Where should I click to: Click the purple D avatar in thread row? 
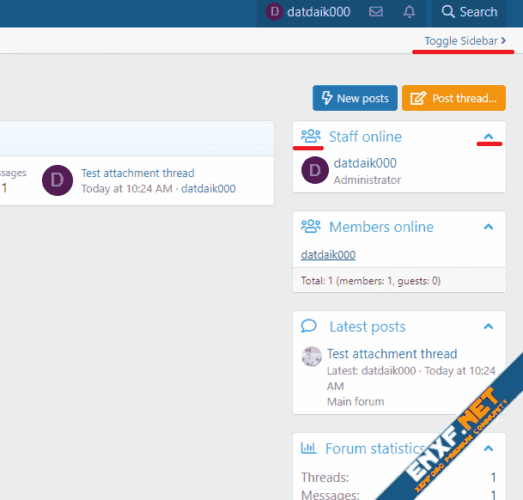click(x=58, y=180)
